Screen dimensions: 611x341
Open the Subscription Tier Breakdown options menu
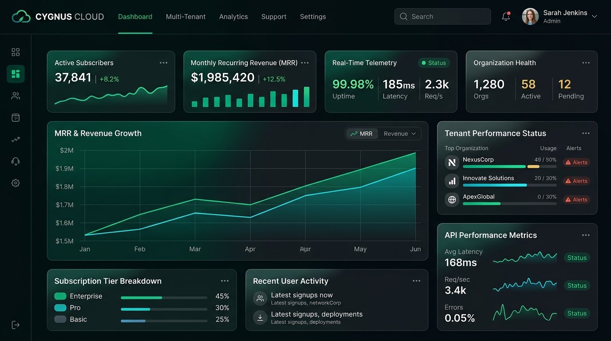coord(225,281)
